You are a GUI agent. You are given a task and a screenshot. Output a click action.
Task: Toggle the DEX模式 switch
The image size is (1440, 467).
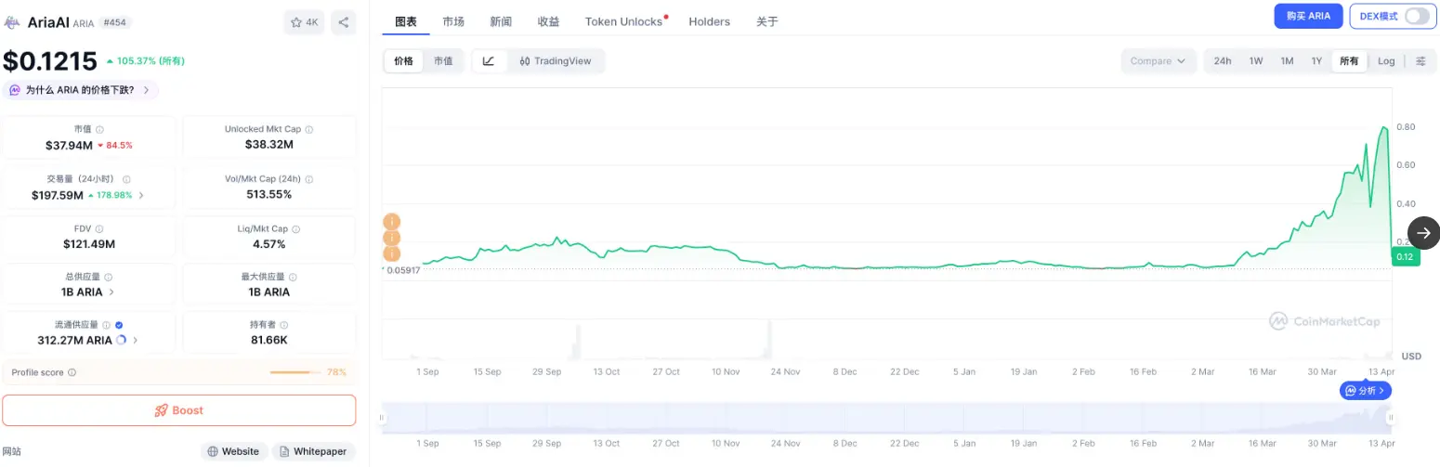click(1417, 16)
